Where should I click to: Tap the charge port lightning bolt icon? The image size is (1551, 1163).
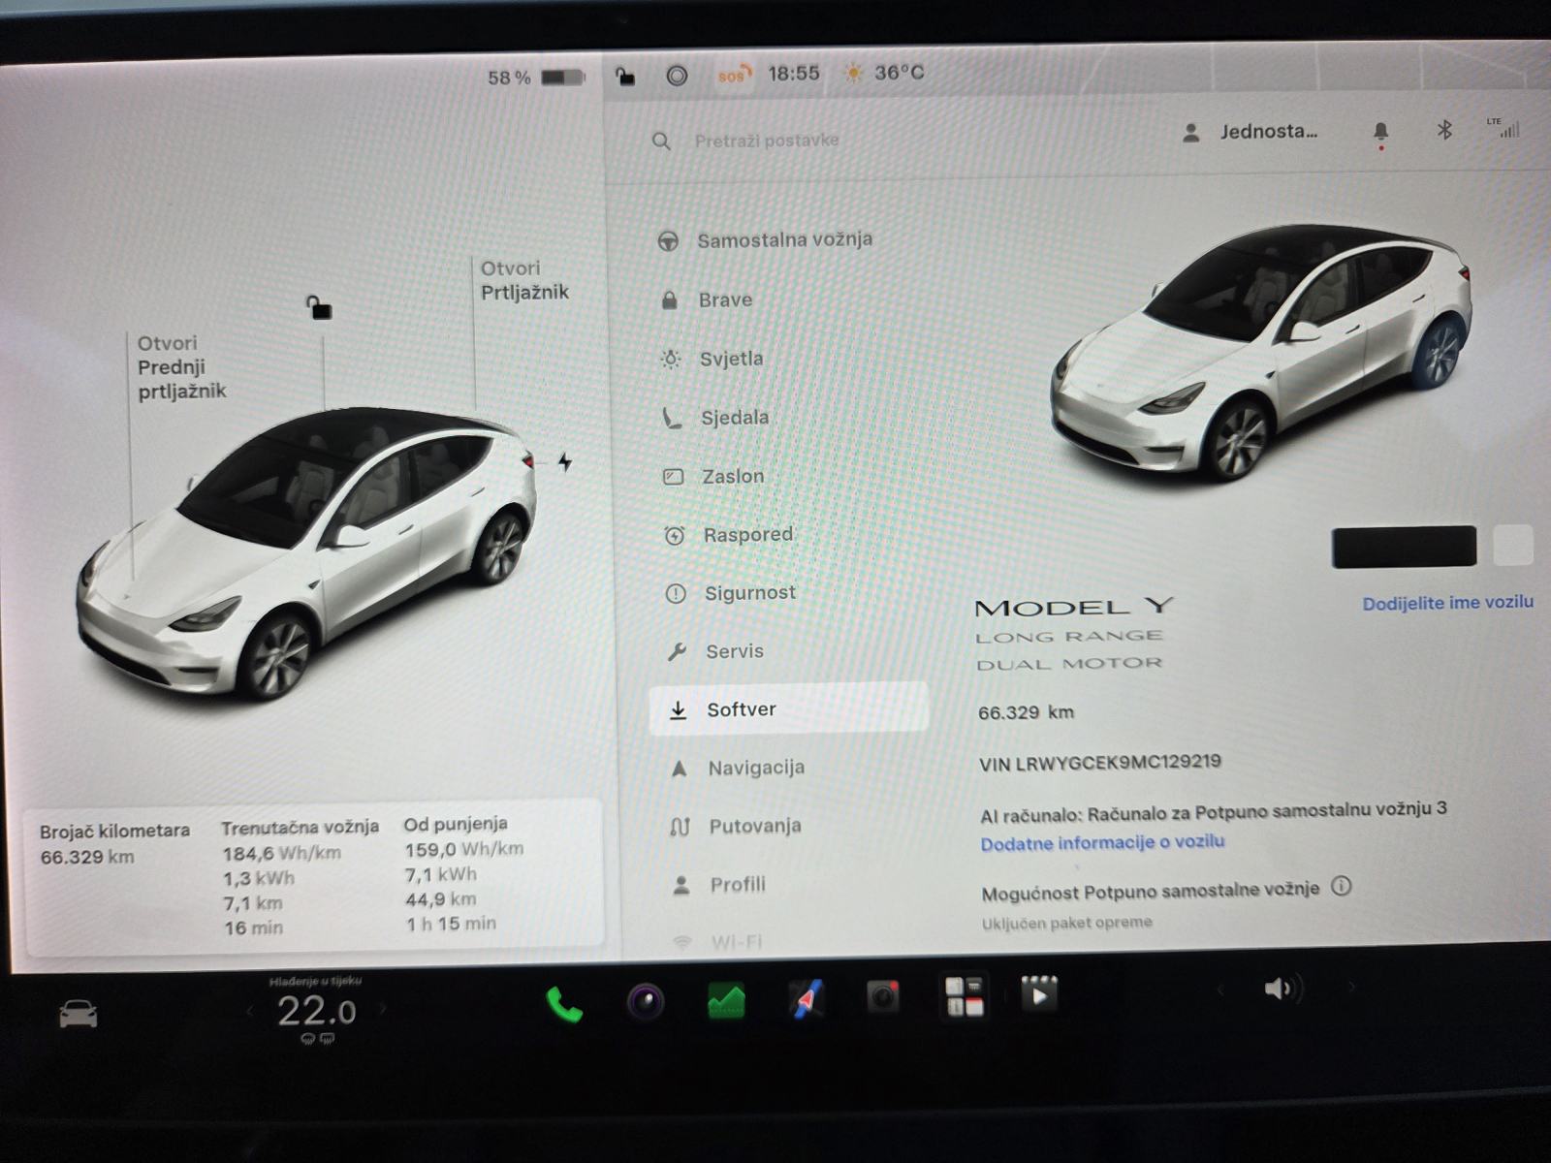click(565, 462)
